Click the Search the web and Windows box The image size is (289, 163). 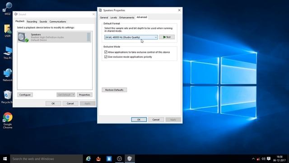(46, 159)
